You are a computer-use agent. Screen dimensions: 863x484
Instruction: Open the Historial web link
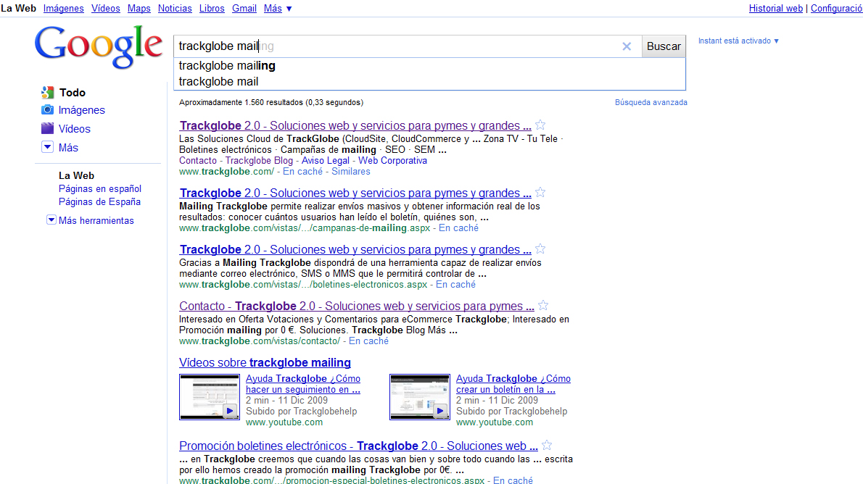(776, 8)
